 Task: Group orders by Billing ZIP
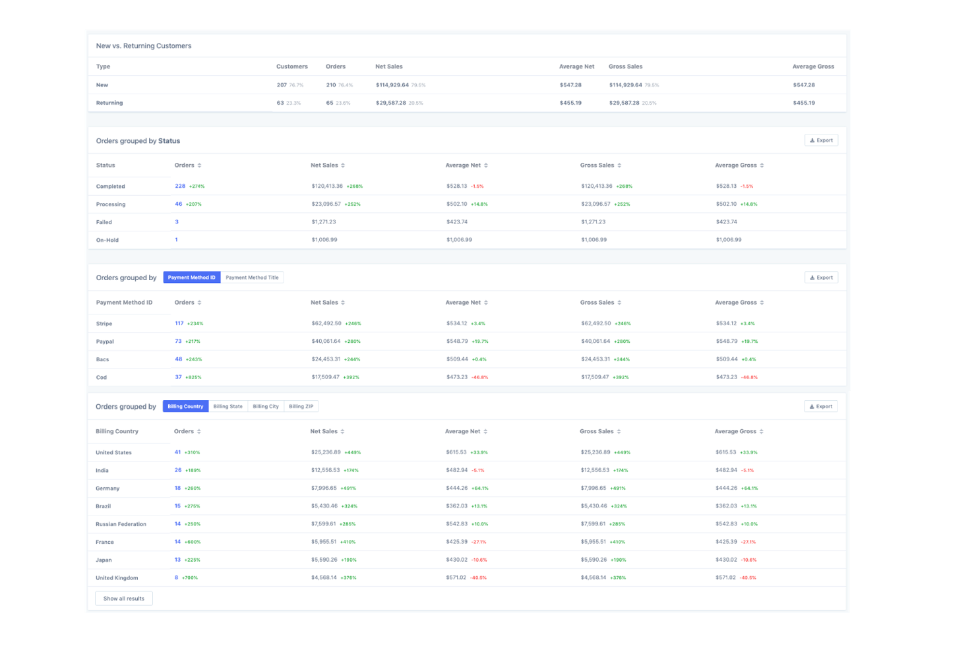[301, 407]
